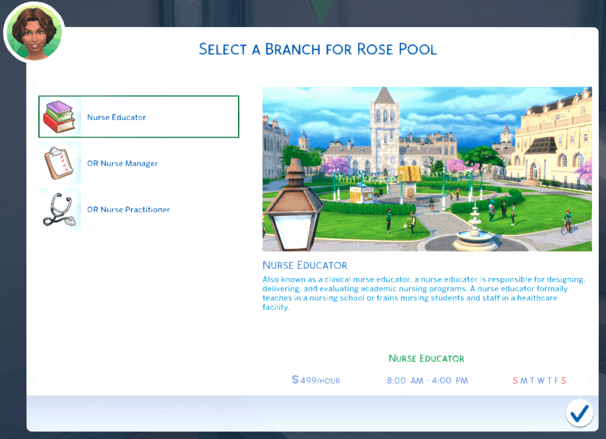
Task: Select the Nurse Educator branch label
Action: (x=117, y=117)
